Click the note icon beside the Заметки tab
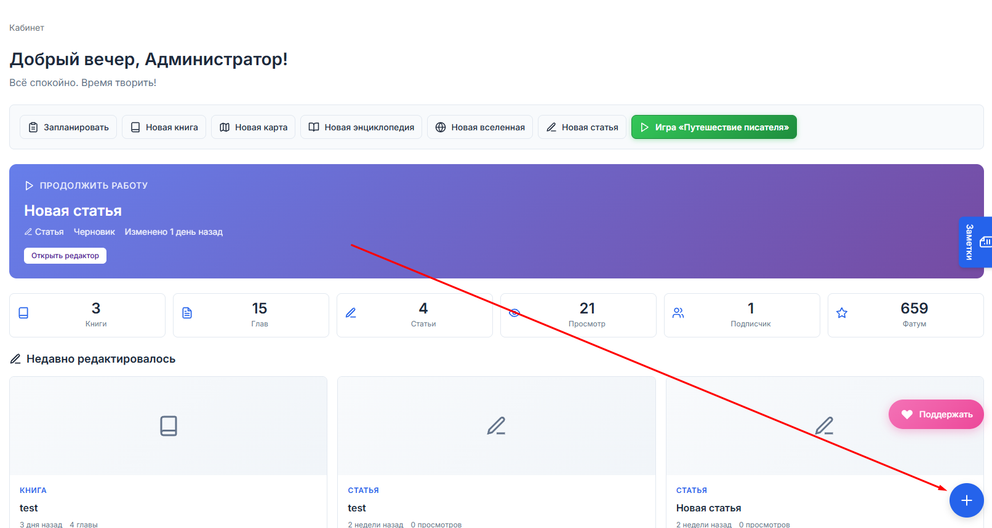Viewport: 992px width, 528px height. (x=986, y=242)
